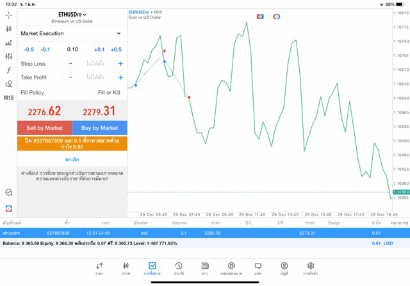Switch to the Quotes tab

pyautogui.click(x=99, y=268)
